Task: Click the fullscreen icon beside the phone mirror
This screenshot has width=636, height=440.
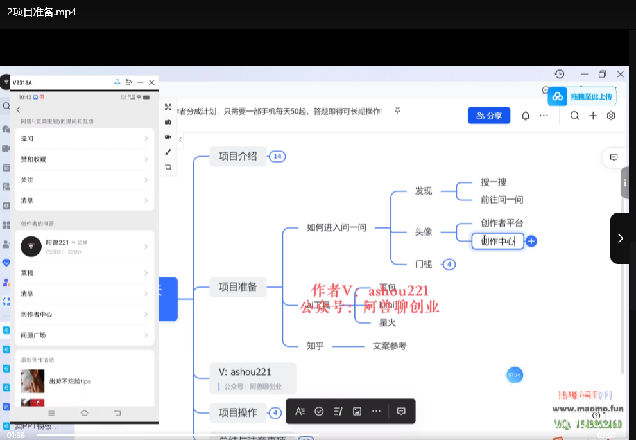Action: [x=168, y=107]
